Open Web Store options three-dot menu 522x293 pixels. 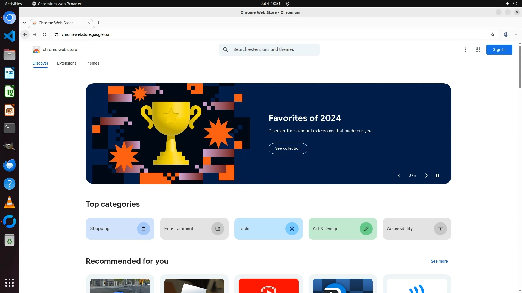pyautogui.click(x=465, y=50)
